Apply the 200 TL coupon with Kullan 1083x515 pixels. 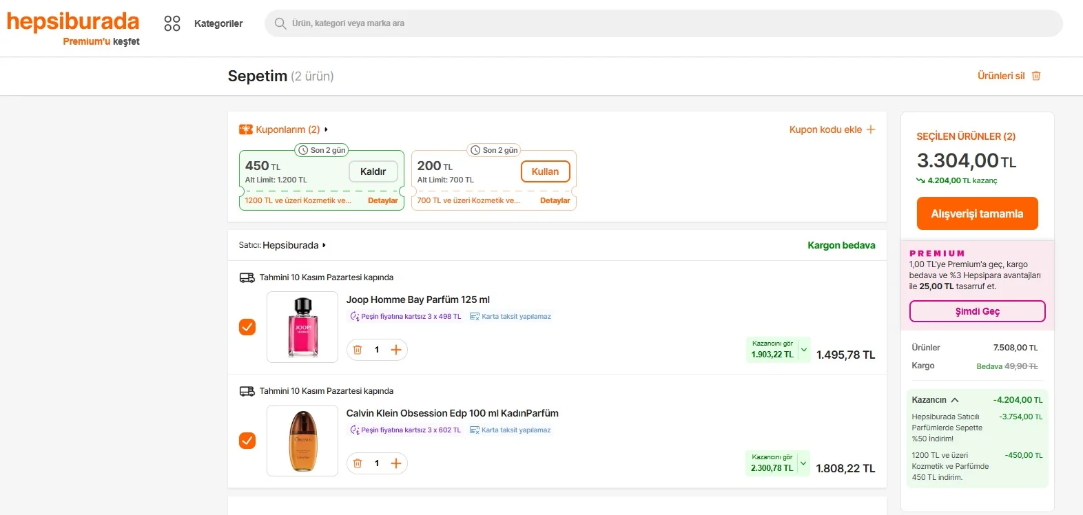(x=545, y=171)
